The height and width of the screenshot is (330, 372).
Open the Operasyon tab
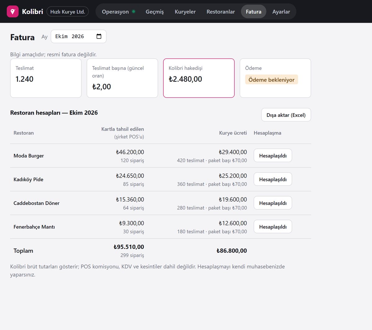(x=119, y=12)
